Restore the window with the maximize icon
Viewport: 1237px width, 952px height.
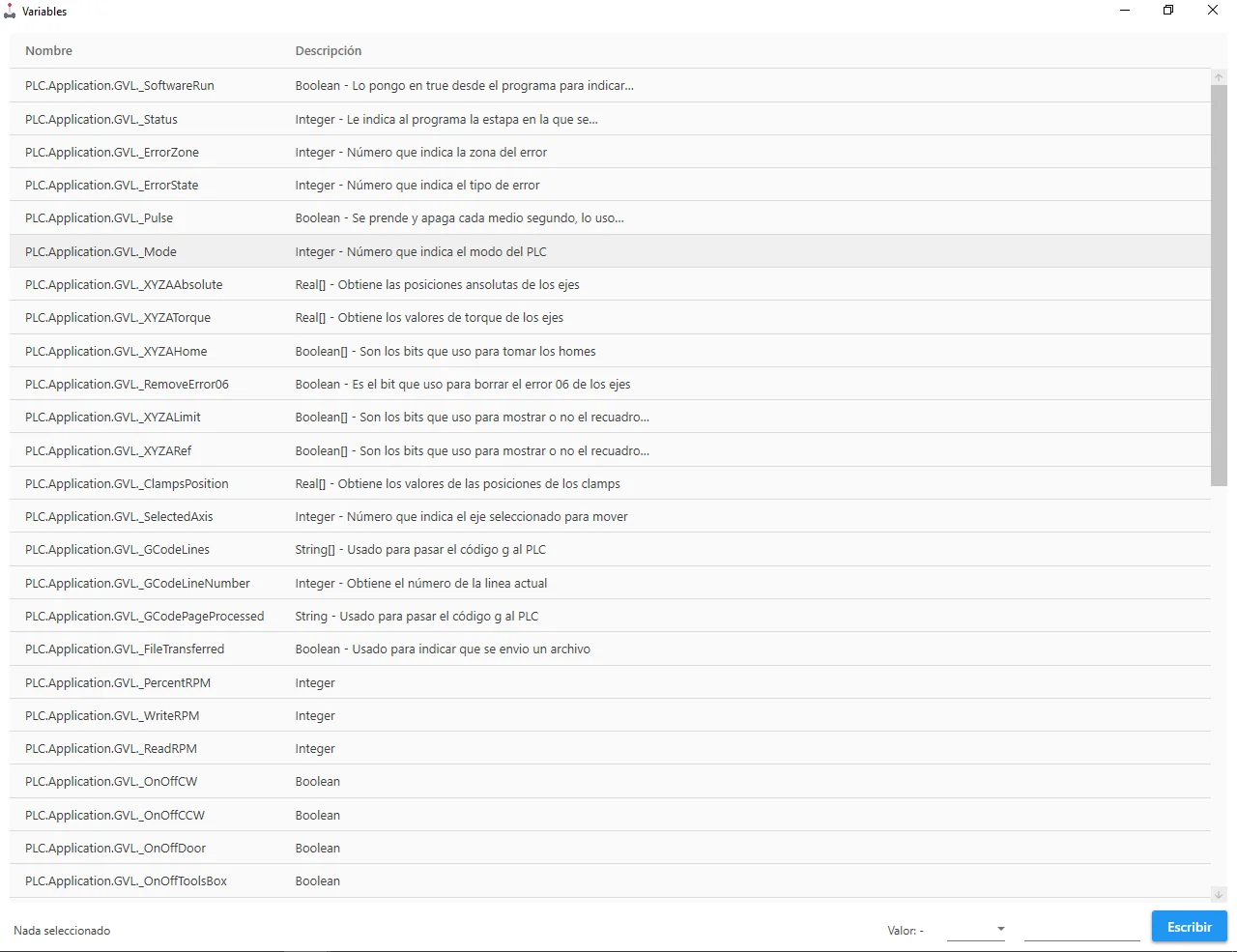(x=1168, y=11)
